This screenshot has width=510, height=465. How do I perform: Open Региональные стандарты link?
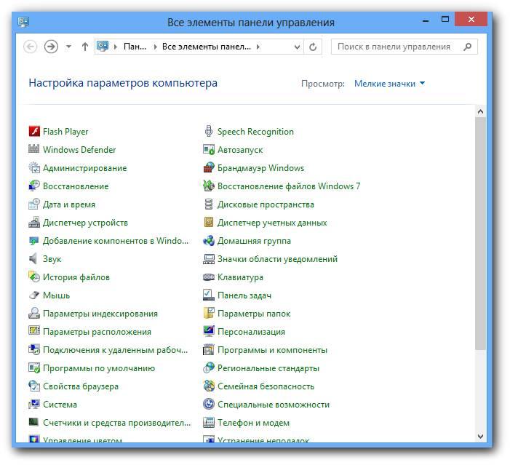(268, 368)
